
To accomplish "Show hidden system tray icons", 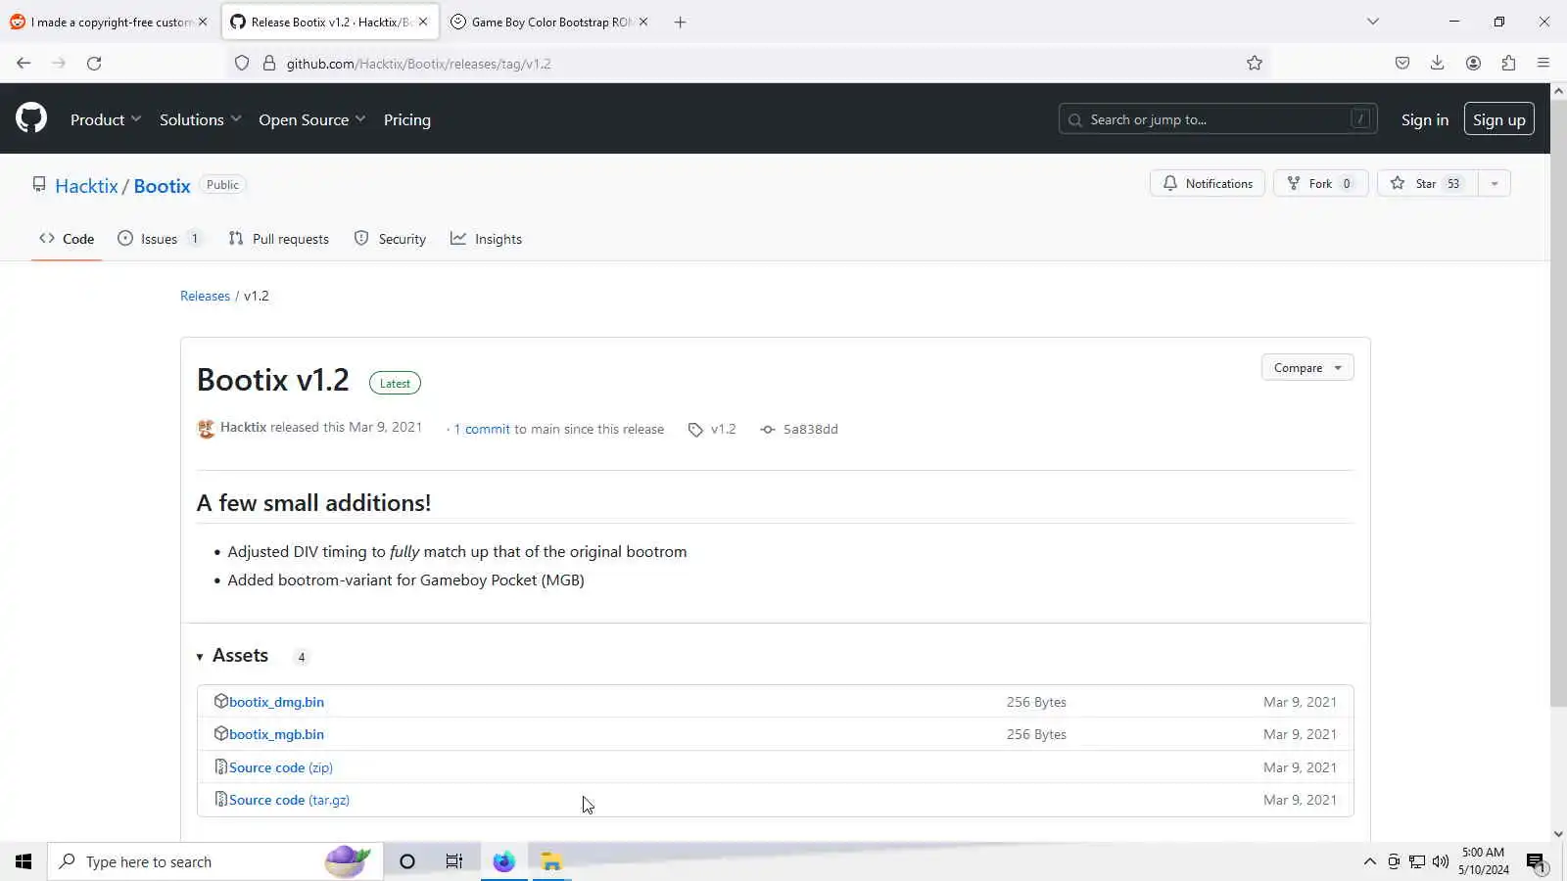I will 1369,861.
